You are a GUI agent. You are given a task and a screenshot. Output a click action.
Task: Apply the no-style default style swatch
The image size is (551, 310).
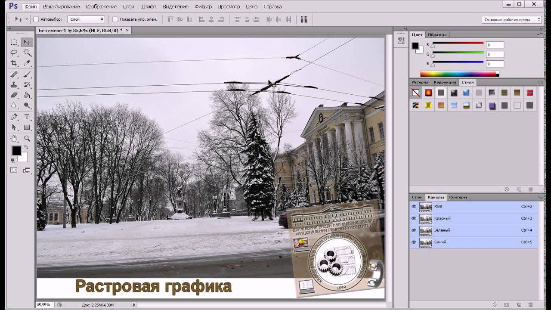tap(415, 93)
